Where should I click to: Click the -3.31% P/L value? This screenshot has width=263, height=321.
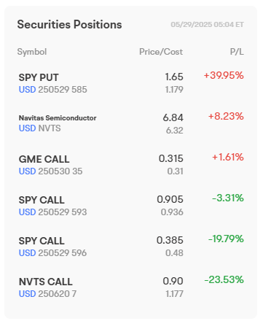point(228,198)
